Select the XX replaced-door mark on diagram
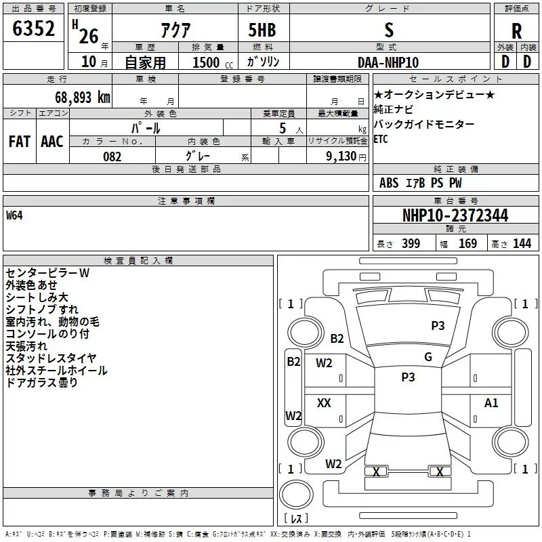Image resolution: width=542 pixels, height=542 pixels. point(324,402)
